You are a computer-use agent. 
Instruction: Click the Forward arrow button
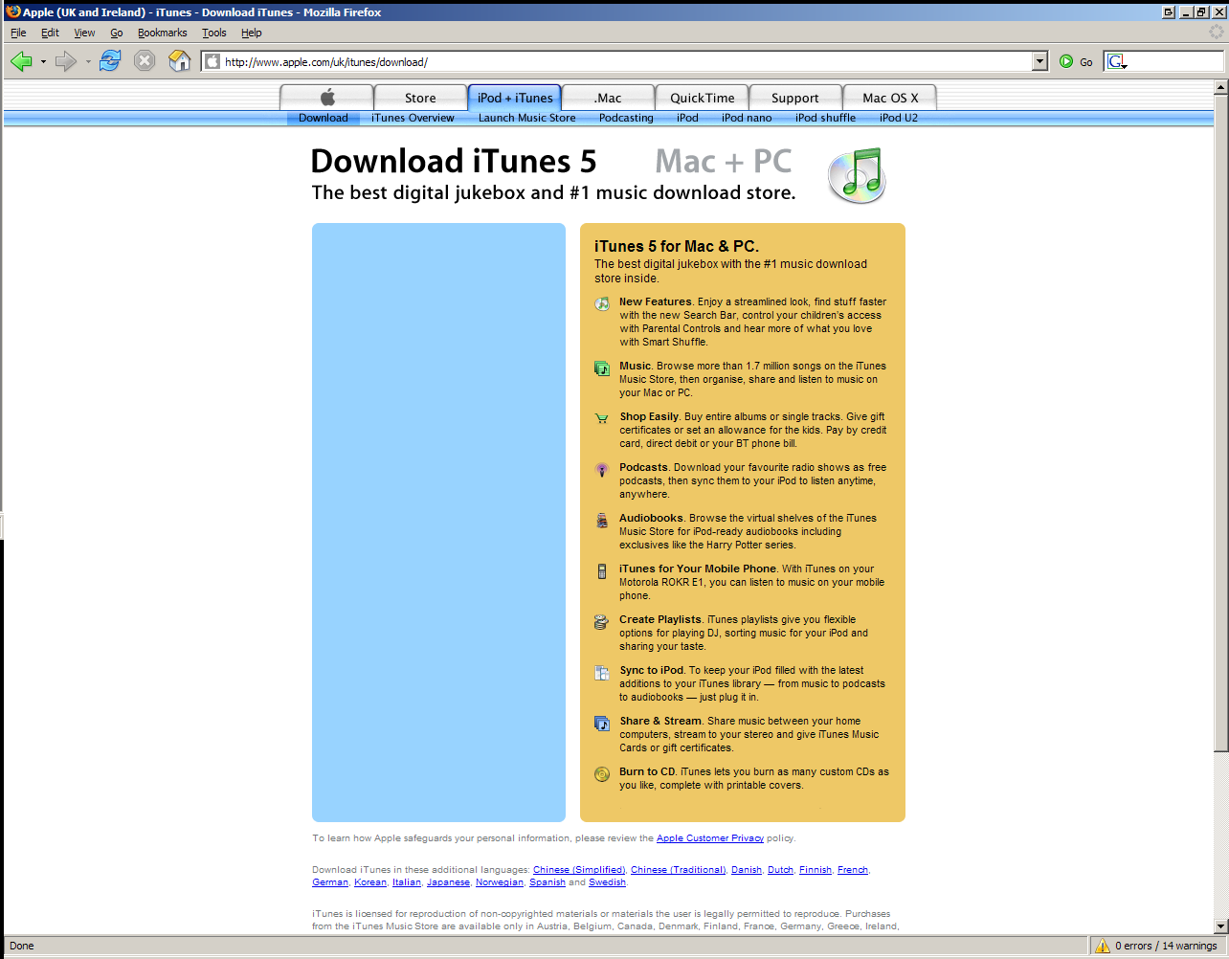click(65, 61)
